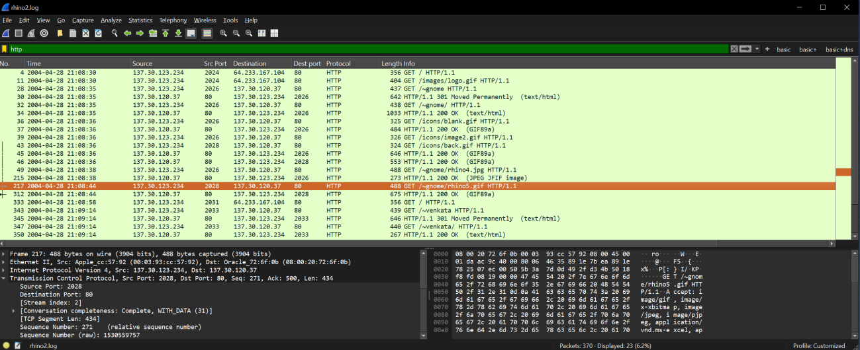This screenshot has width=860, height=350.
Task: Expand the Frame 217 tree row
Action: point(5,254)
